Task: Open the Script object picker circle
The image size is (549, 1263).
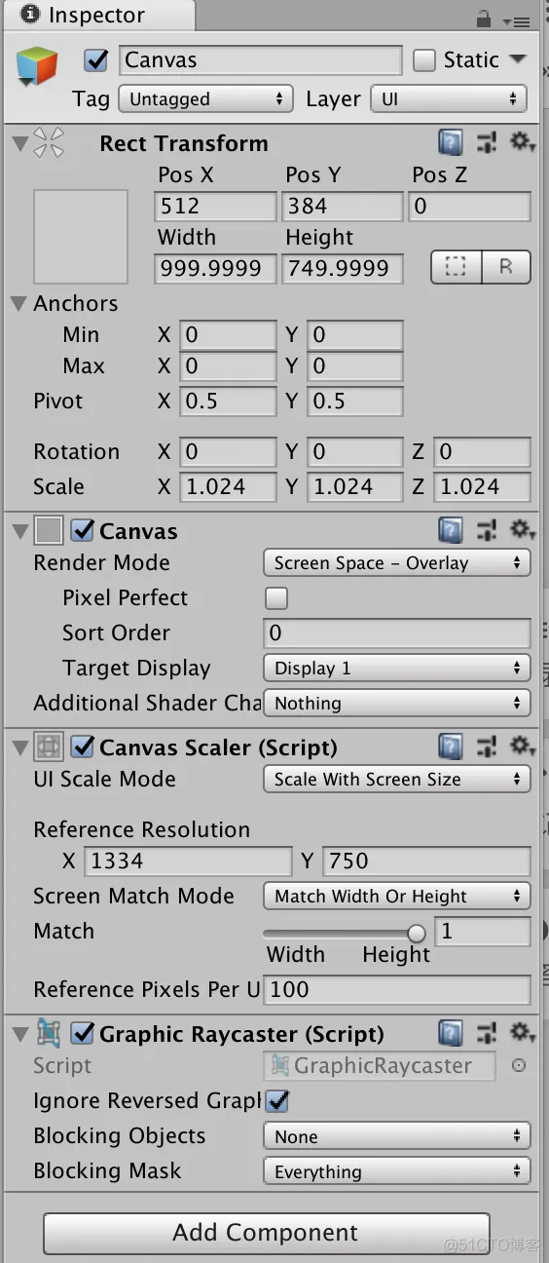Action: pos(519,1065)
